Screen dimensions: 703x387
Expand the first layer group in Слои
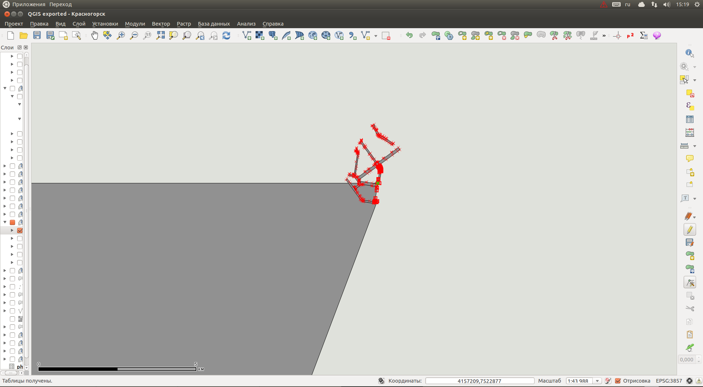click(x=11, y=56)
